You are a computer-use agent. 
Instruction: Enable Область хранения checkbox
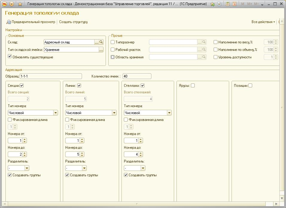pos(113,57)
